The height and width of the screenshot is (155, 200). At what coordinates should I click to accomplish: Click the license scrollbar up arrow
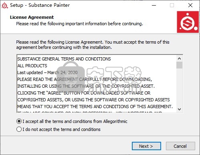pos(179,58)
